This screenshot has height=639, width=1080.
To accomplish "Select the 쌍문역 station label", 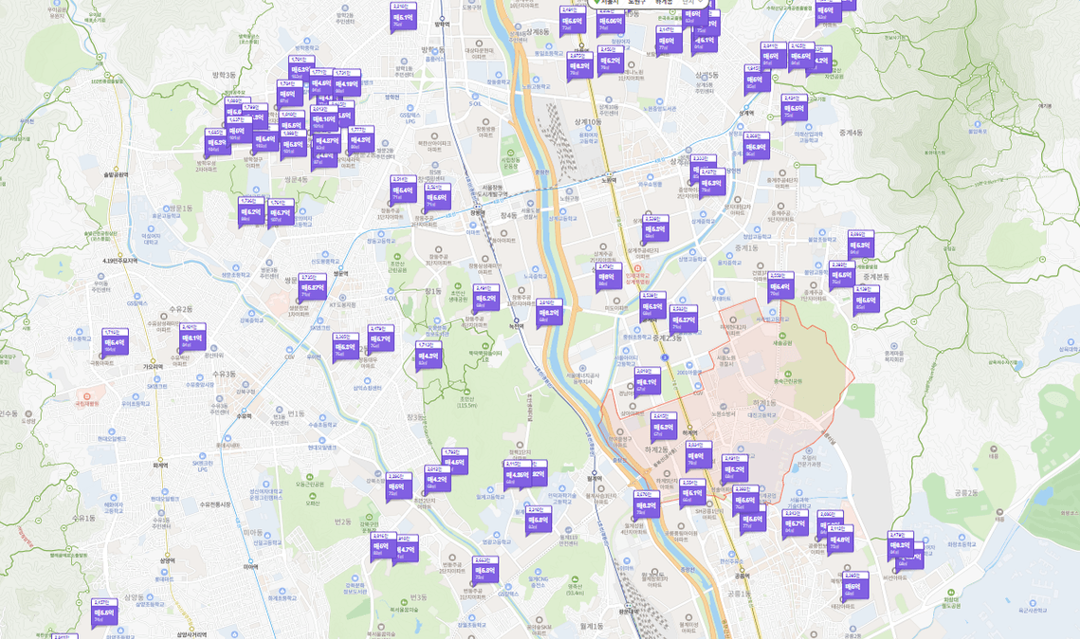I will coord(340,273).
